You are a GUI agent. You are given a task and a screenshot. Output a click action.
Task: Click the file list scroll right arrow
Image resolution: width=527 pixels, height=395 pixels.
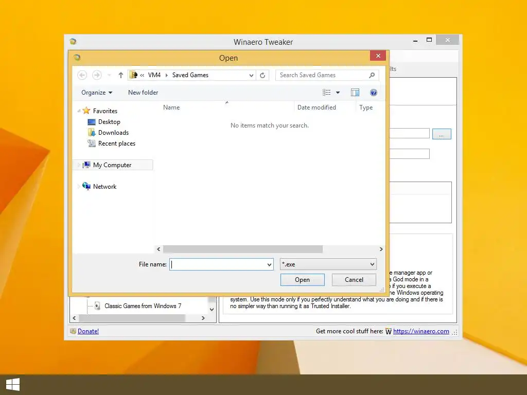381,249
